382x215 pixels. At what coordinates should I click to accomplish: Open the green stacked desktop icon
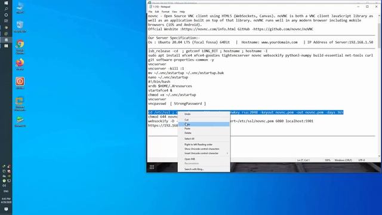point(20,121)
